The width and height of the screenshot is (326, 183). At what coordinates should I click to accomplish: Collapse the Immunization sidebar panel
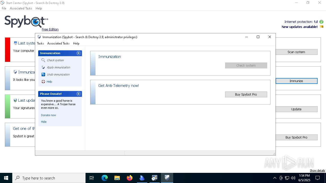click(x=78, y=53)
